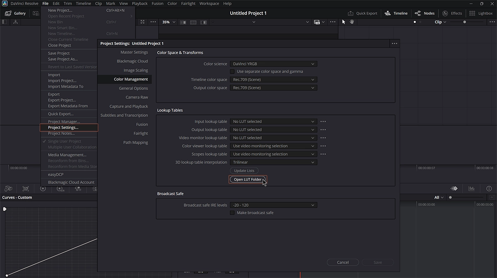The height and width of the screenshot is (278, 497).
Task: Browse for Video monitor lookup table via three dots
Action: click(323, 138)
